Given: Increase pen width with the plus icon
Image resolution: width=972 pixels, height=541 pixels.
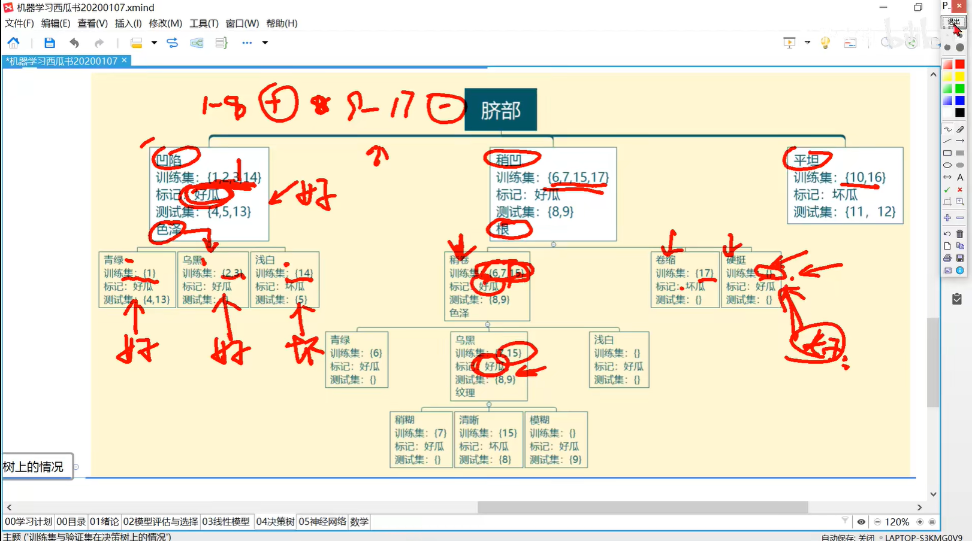Looking at the screenshot, I should [x=947, y=218].
